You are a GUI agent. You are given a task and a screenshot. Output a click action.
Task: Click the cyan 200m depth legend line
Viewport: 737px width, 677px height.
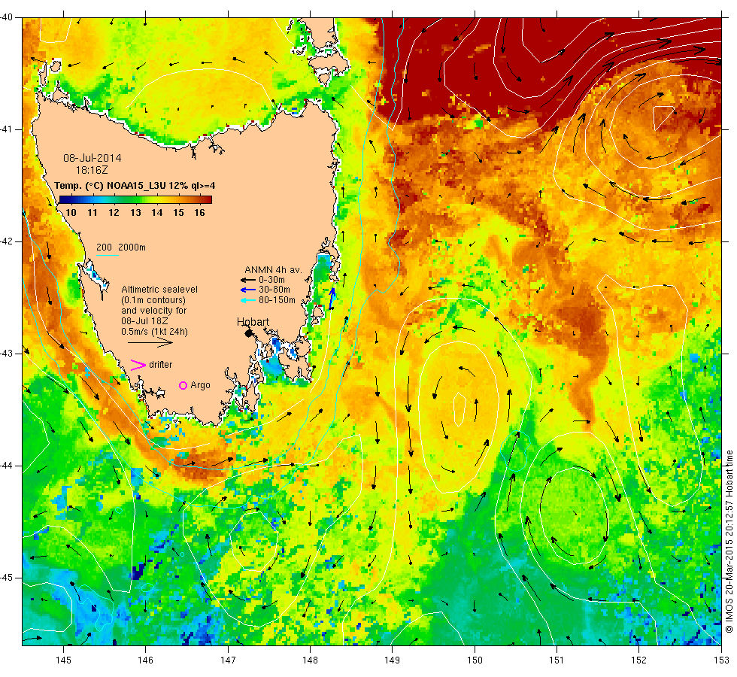[x=107, y=255]
